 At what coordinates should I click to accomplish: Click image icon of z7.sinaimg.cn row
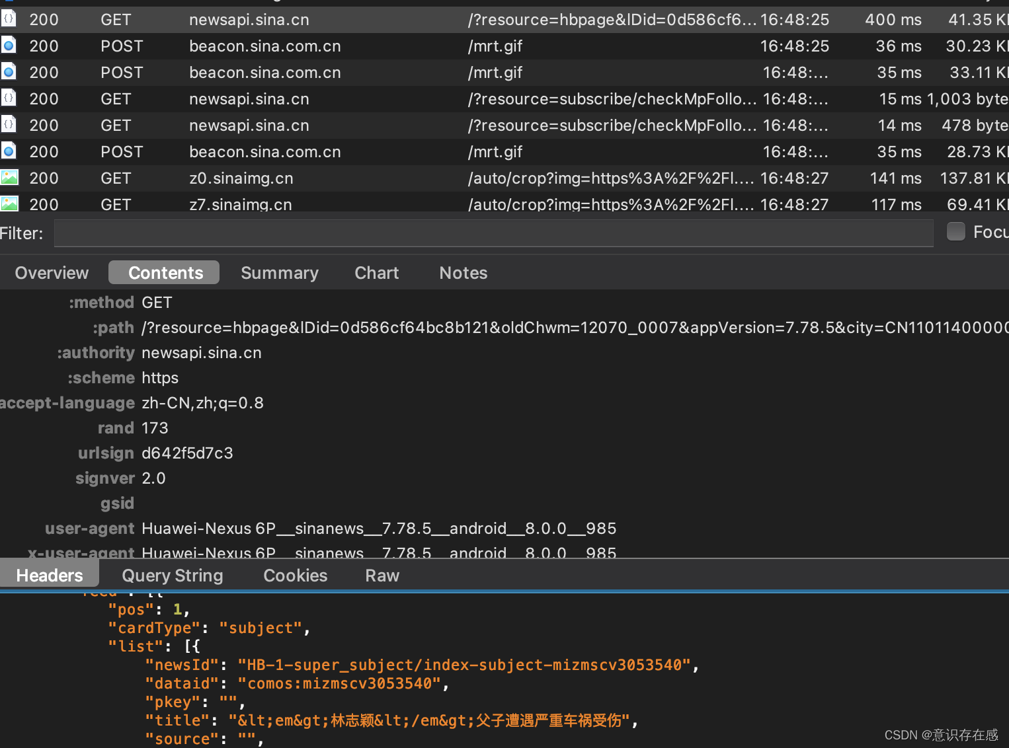pos(9,204)
